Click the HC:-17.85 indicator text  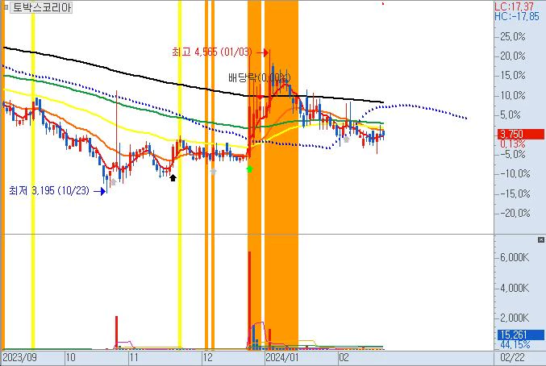coord(517,16)
